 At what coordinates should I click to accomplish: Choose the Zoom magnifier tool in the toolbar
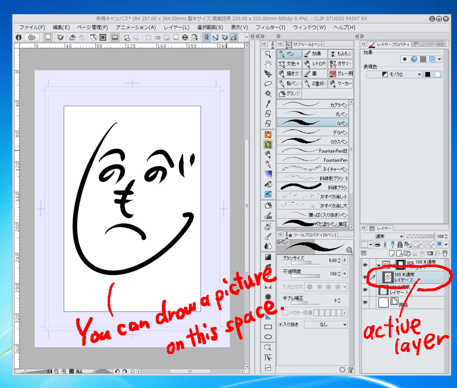[x=267, y=54]
